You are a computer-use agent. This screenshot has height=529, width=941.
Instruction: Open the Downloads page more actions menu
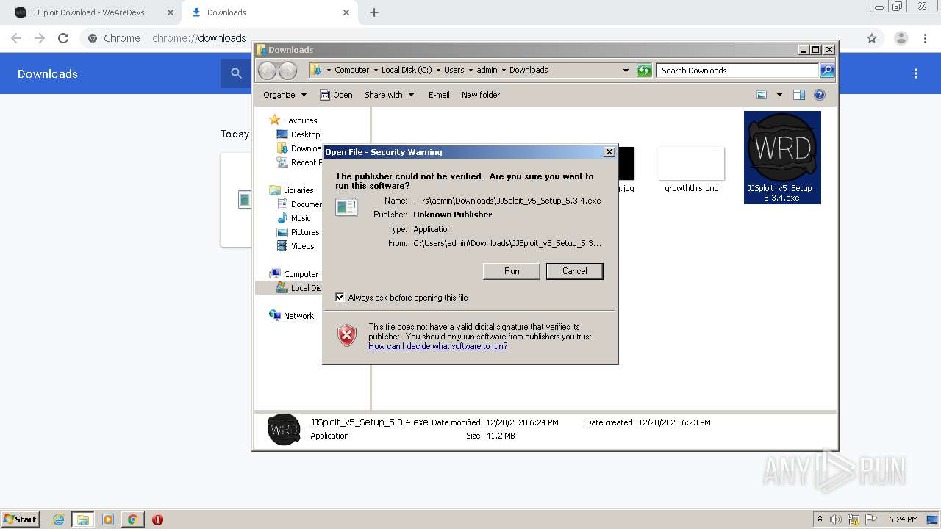916,73
